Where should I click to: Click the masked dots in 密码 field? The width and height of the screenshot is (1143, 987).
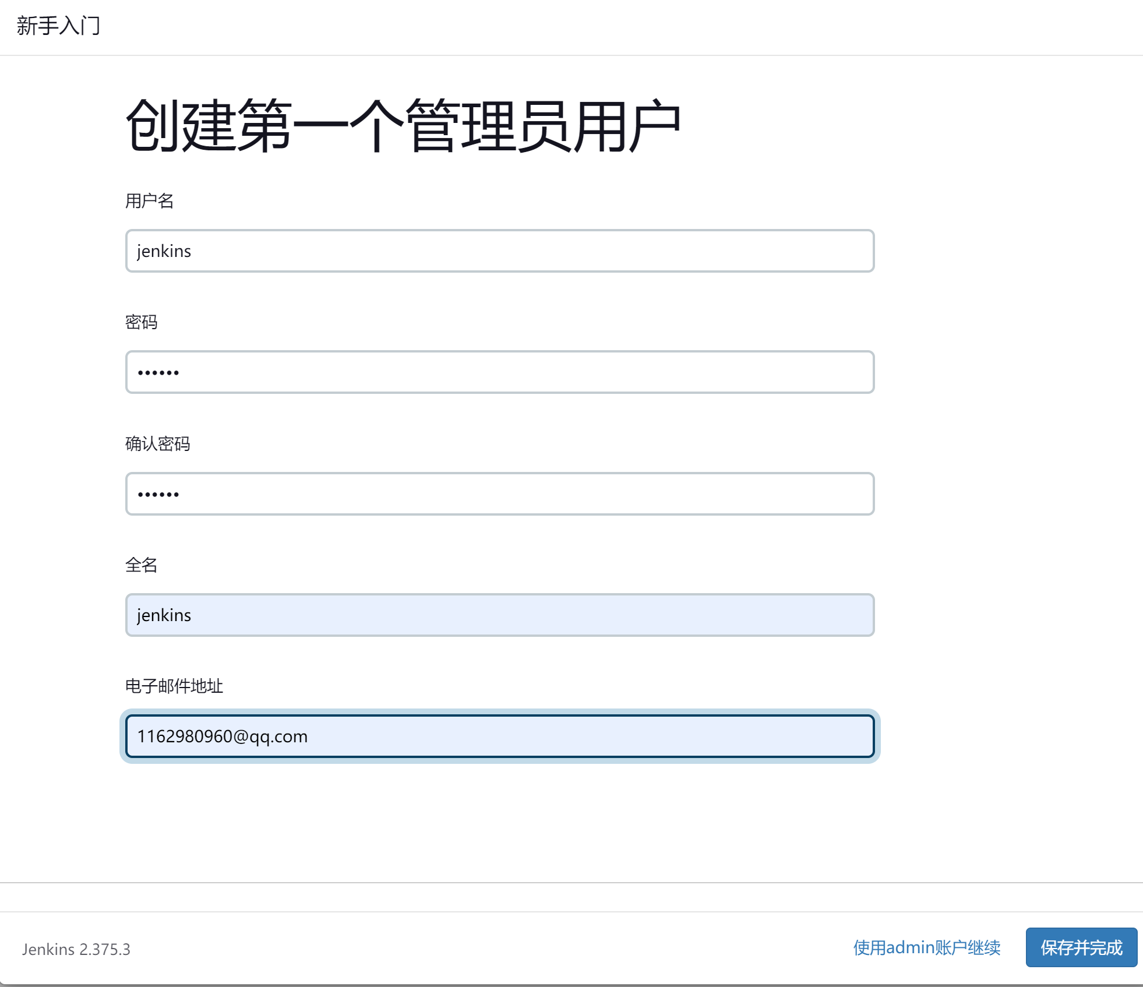[158, 373]
